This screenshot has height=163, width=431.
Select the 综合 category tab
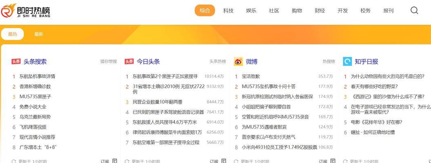[x=205, y=11]
